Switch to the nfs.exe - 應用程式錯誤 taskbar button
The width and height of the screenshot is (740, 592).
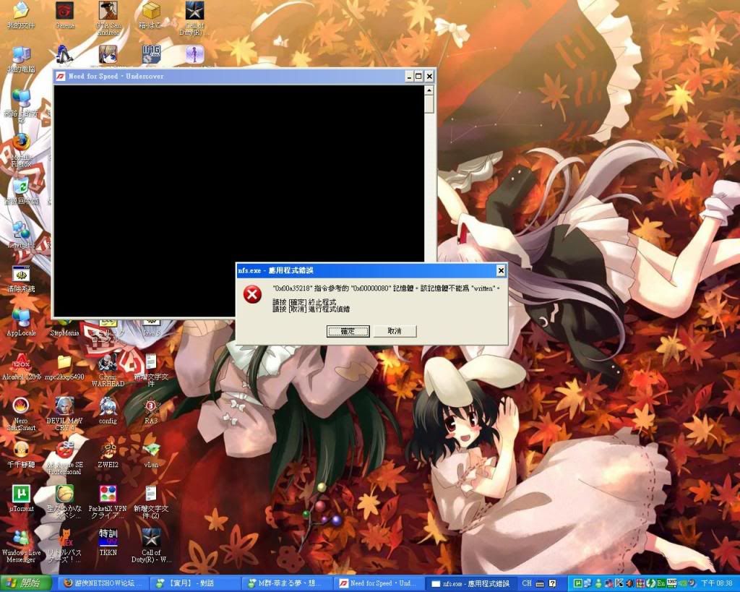click(x=472, y=583)
